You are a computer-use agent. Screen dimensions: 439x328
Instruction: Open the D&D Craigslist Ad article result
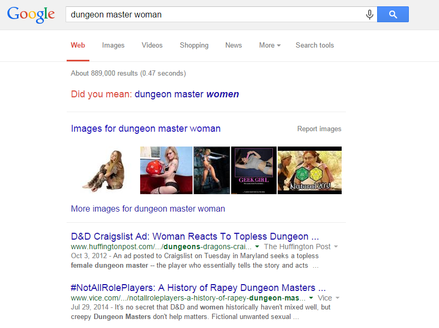click(x=195, y=236)
